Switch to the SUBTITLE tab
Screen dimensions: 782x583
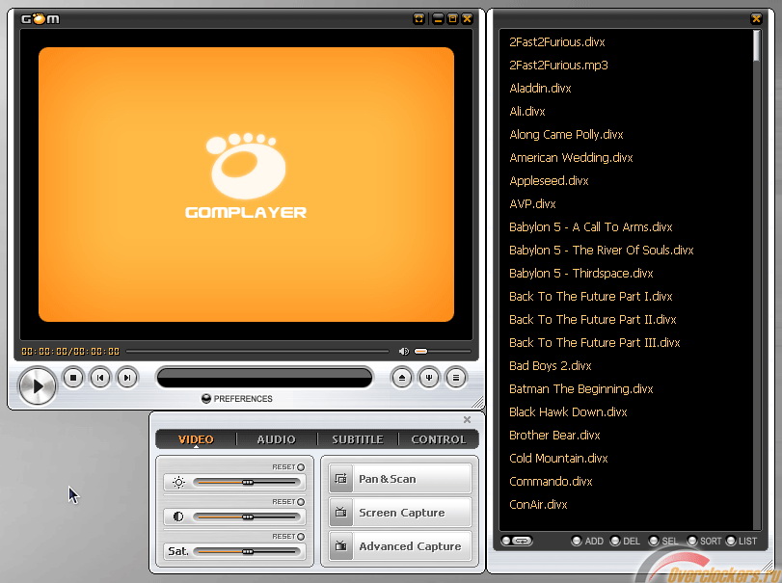pos(358,439)
